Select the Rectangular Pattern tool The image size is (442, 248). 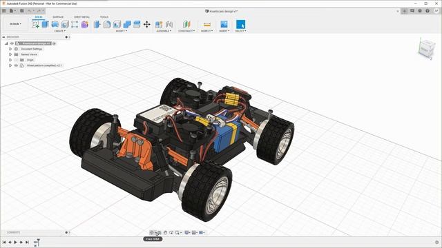(75, 24)
